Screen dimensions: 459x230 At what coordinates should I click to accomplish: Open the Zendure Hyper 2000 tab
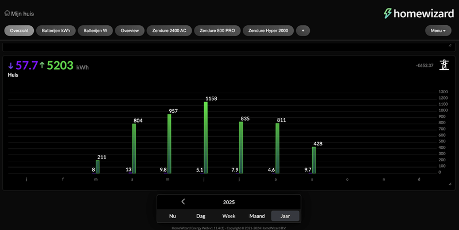(x=268, y=30)
